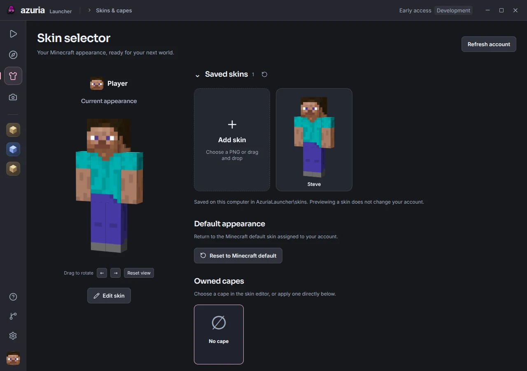527x371 pixels.
Task: Click Reset to Minecraft default
Action: click(238, 256)
